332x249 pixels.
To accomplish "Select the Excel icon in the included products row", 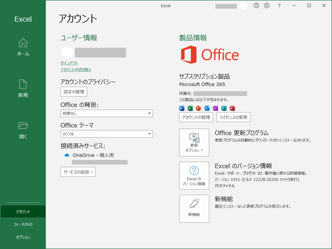I will [190, 108].
